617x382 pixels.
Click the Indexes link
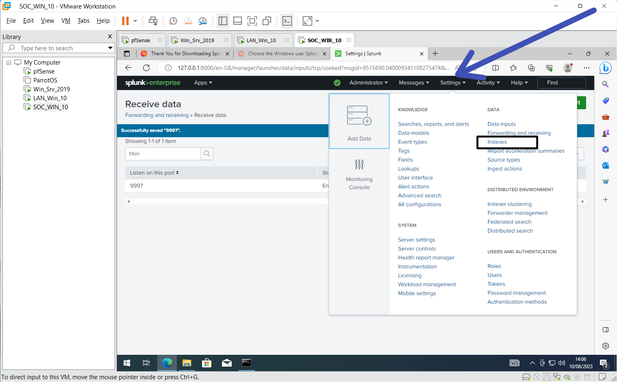pos(497,142)
